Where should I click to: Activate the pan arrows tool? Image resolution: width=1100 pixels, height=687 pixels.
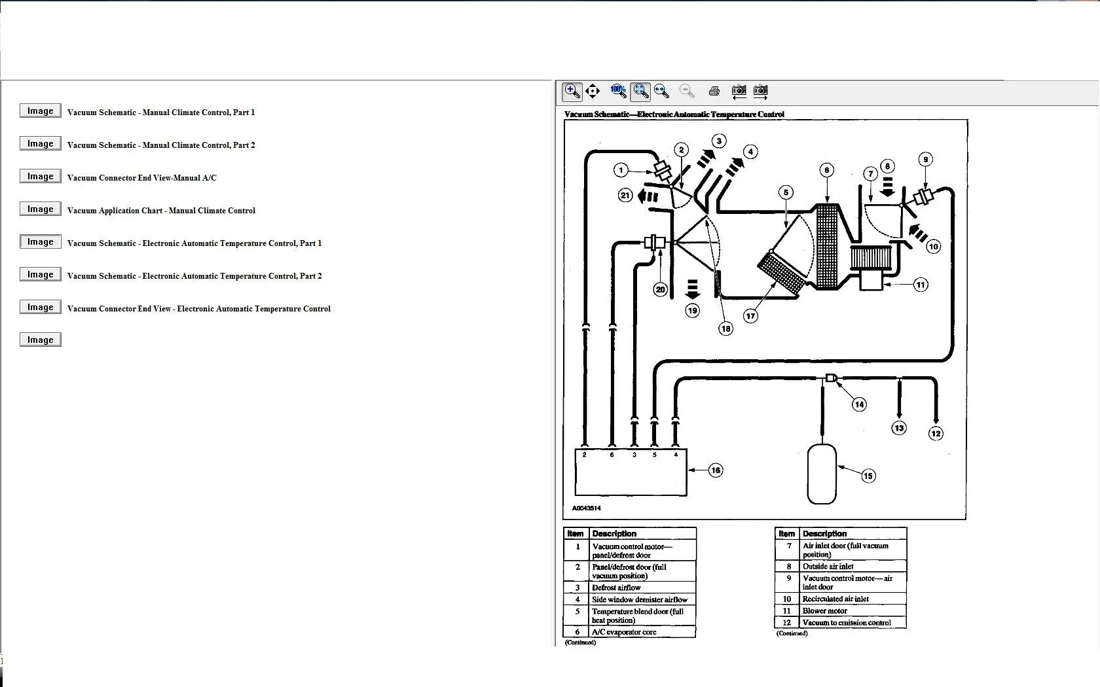pyautogui.click(x=593, y=92)
